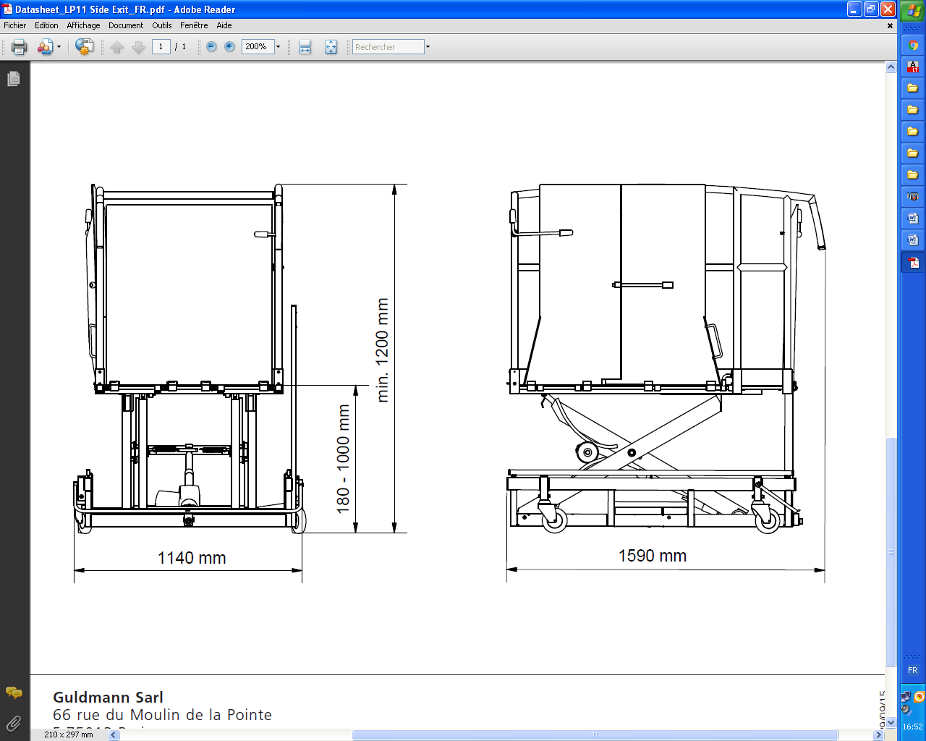Click the Print icon in the toolbar
This screenshot has height=741, width=926.
pyautogui.click(x=19, y=47)
